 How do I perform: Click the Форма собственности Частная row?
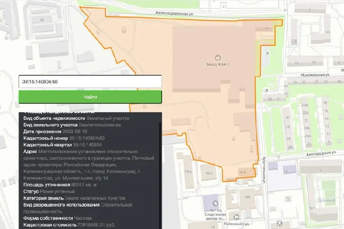click(x=58, y=218)
